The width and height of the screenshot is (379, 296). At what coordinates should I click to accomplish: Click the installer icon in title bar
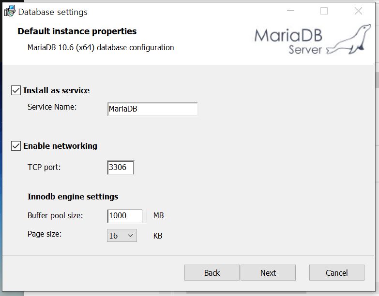click(10, 11)
